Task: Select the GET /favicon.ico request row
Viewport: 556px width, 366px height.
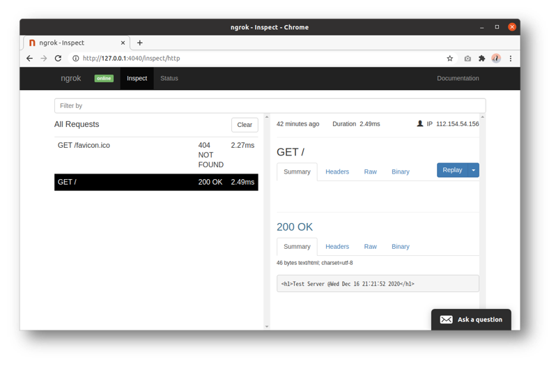Action: [156, 155]
